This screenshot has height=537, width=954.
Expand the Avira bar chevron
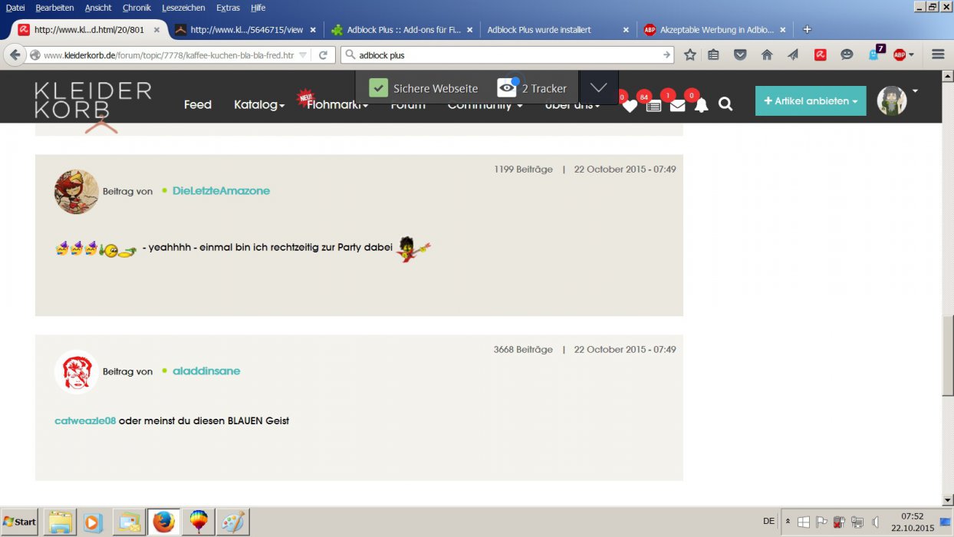tap(599, 88)
